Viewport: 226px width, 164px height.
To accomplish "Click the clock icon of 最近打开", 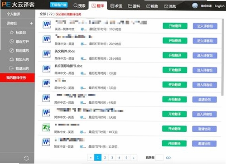I will (x=12, y=41).
